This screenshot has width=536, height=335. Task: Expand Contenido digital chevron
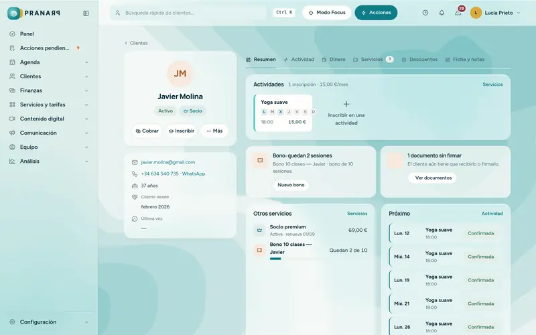[86, 119]
